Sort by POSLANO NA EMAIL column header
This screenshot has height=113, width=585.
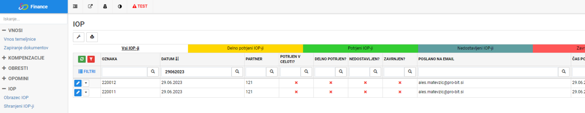(x=436, y=59)
